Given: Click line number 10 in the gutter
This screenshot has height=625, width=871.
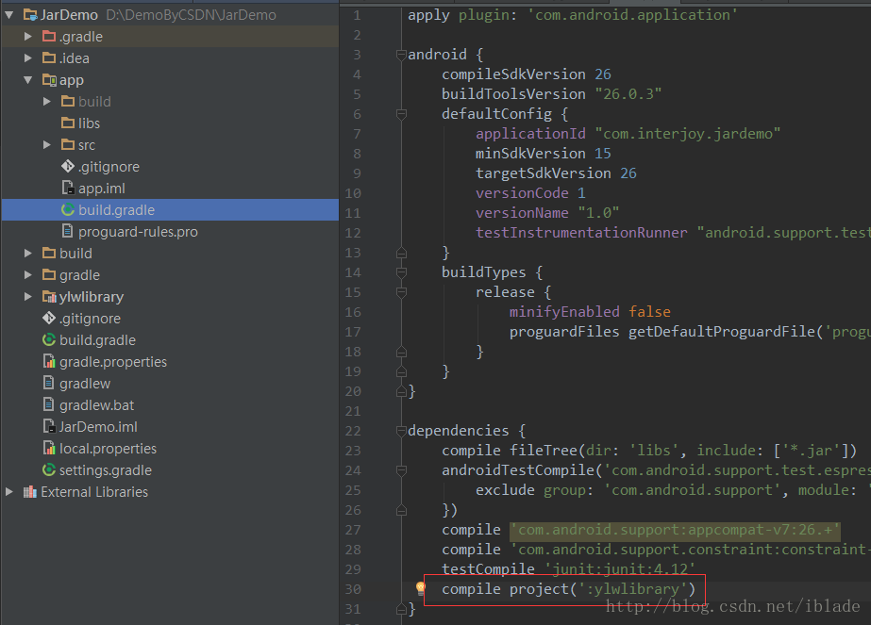Looking at the screenshot, I should click(353, 193).
